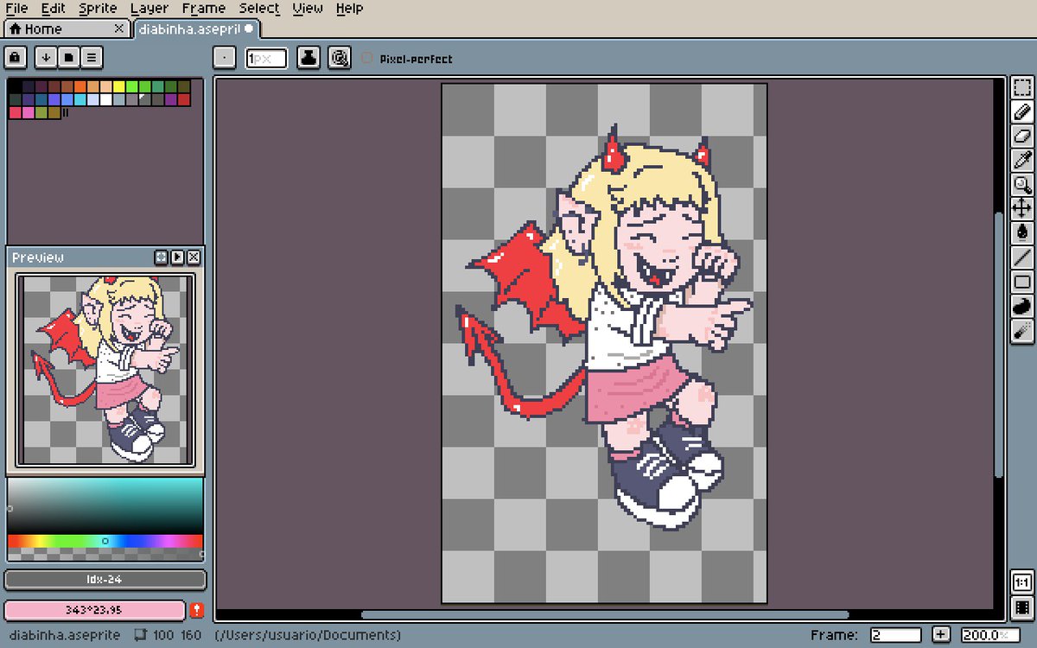Image resolution: width=1037 pixels, height=648 pixels.
Task: Select the Line tool
Action: pos(1022,257)
